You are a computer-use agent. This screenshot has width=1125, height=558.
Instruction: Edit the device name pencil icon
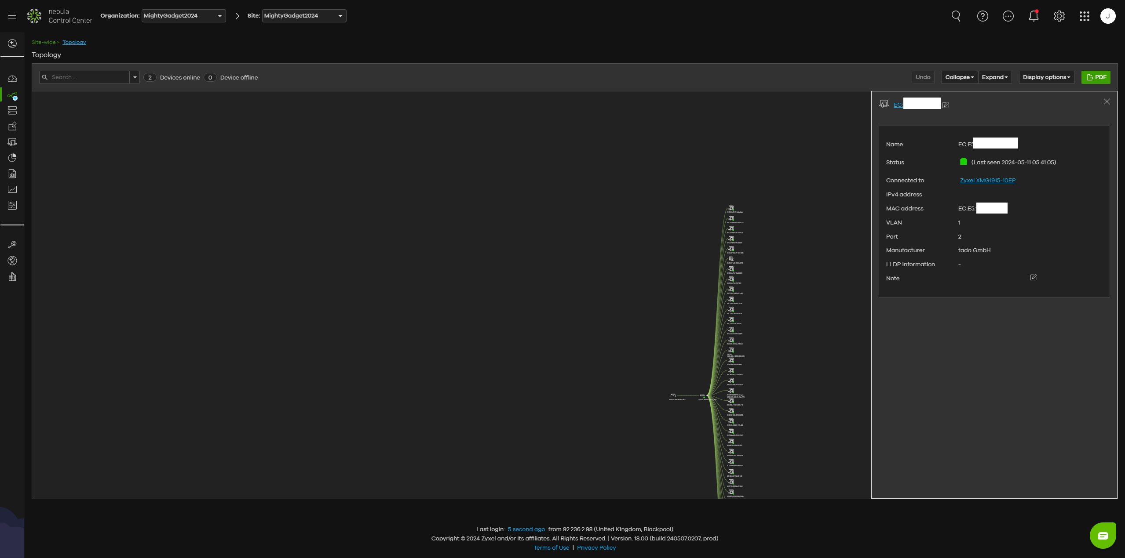[946, 105]
